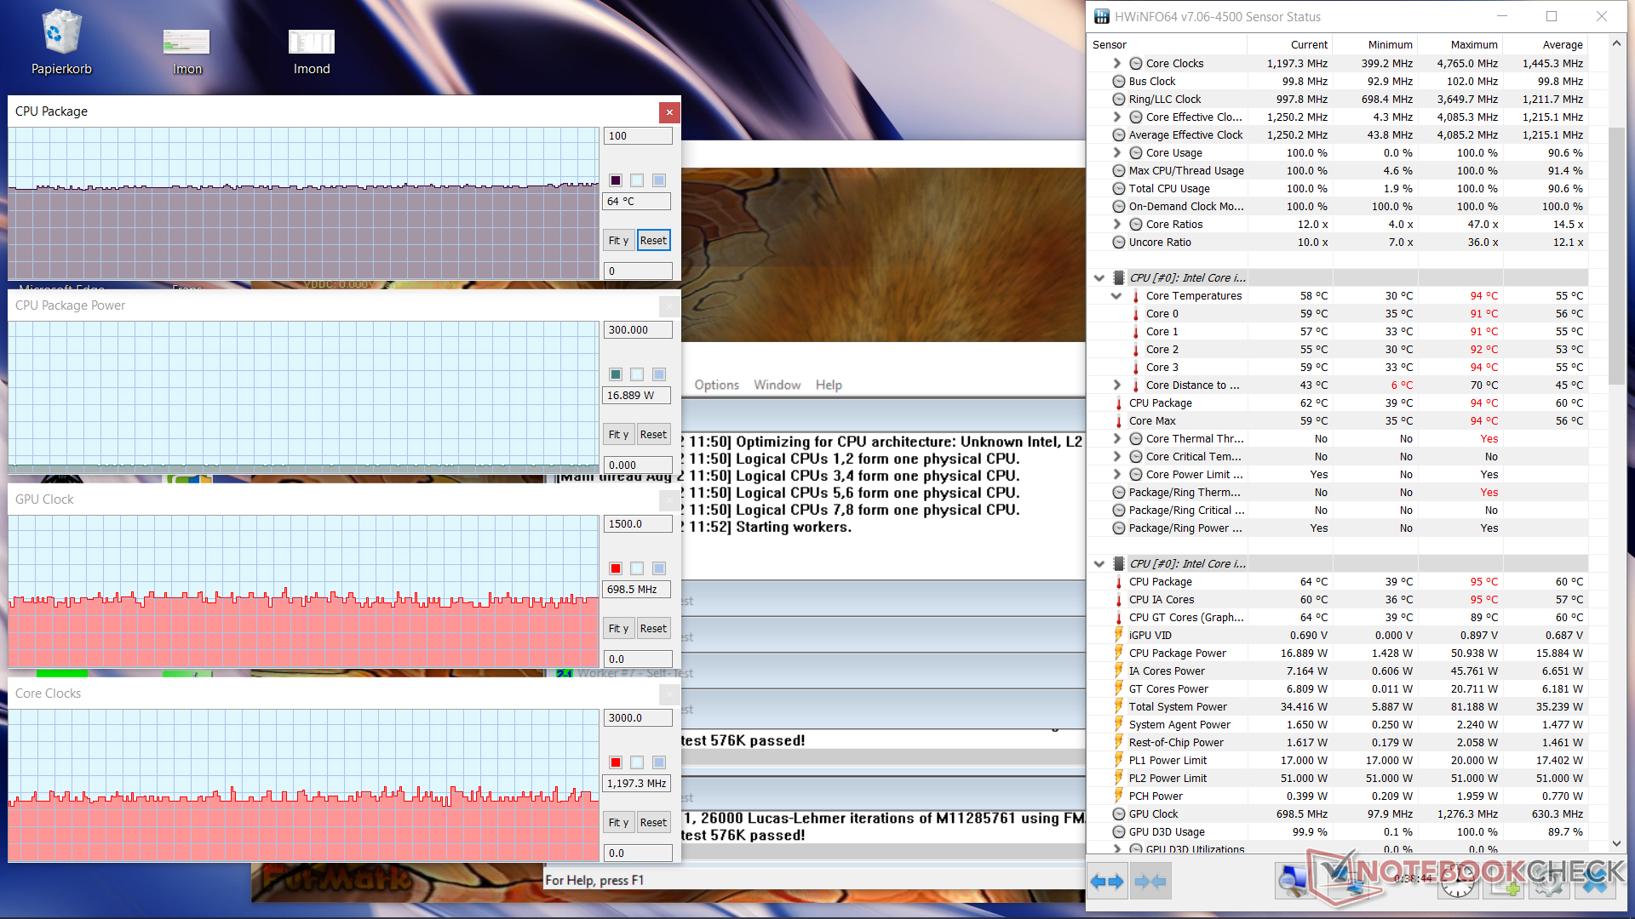Toggle the middle light box in Core Clocks graph
The width and height of the screenshot is (1635, 919).
click(x=637, y=762)
